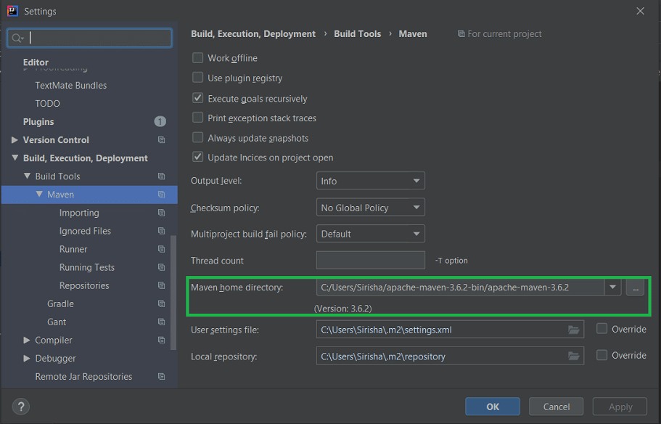The height and width of the screenshot is (424, 661).
Task: Click the project-level icon next to Compiler
Action: (162, 340)
